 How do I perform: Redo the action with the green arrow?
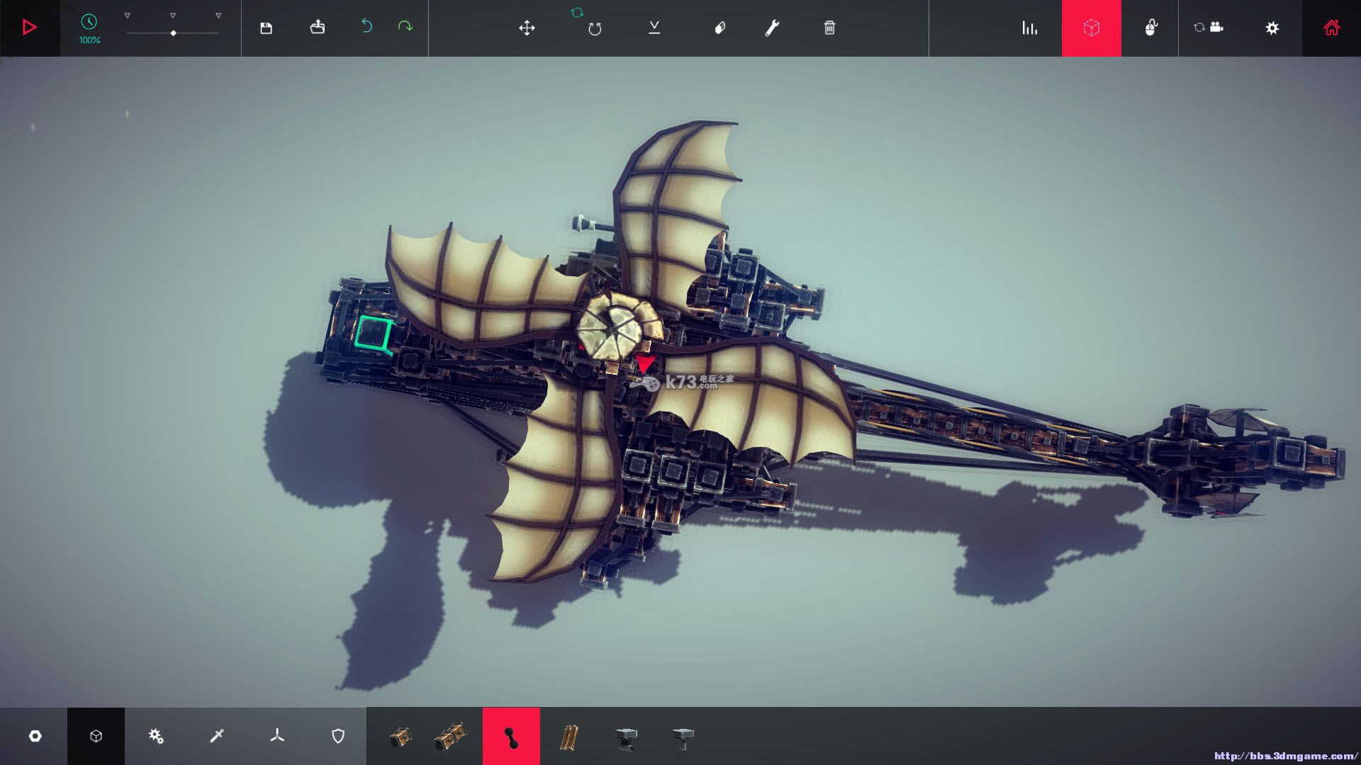pyautogui.click(x=405, y=26)
